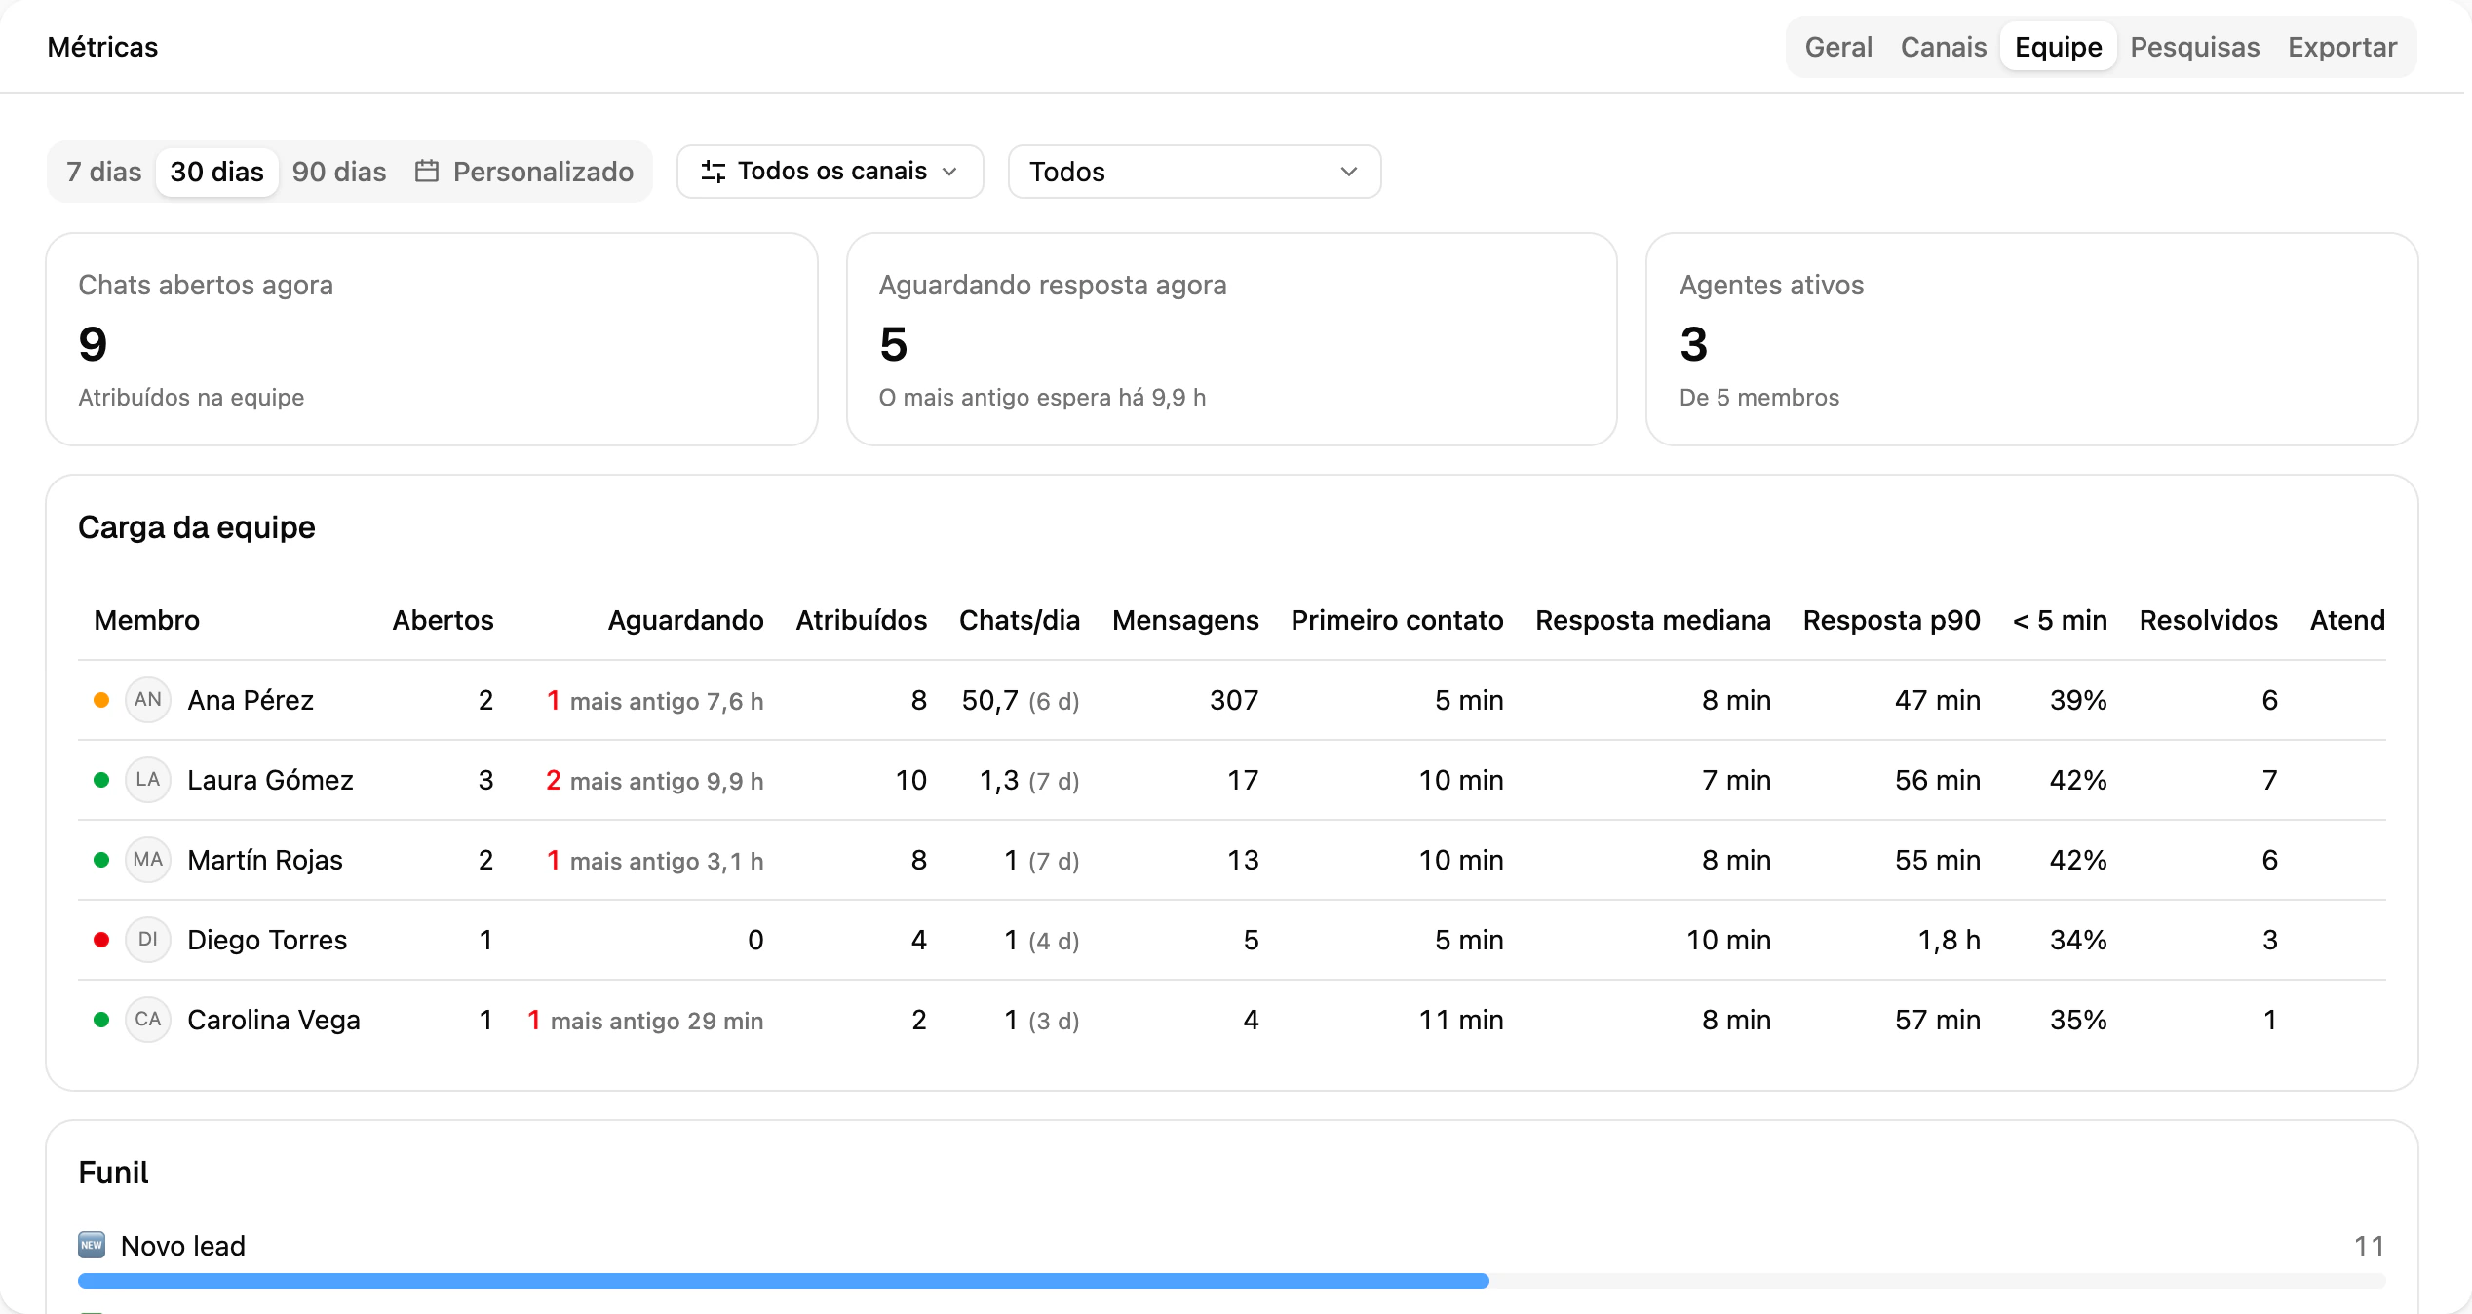The image size is (2472, 1314).
Task: Click the MA avatar of Martín Rojas
Action: pyautogui.click(x=148, y=859)
